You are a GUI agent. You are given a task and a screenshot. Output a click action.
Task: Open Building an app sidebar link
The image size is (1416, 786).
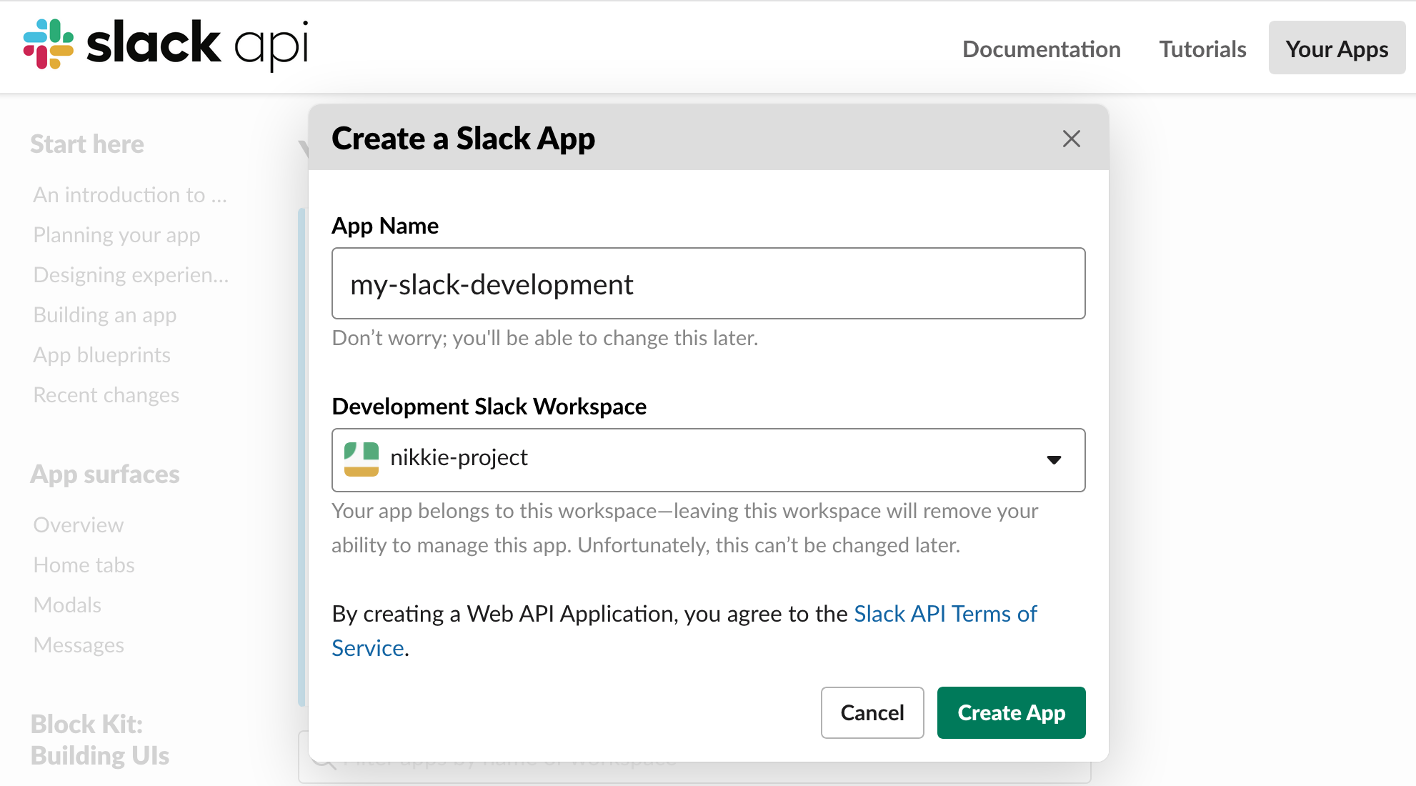click(105, 315)
